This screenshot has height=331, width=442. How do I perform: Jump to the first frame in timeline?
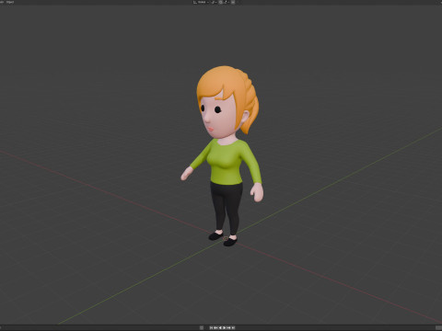[211, 327]
